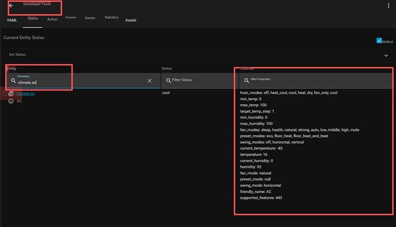Select the 'target_temp_step: 1' line
396x227 pixels.
point(257,111)
